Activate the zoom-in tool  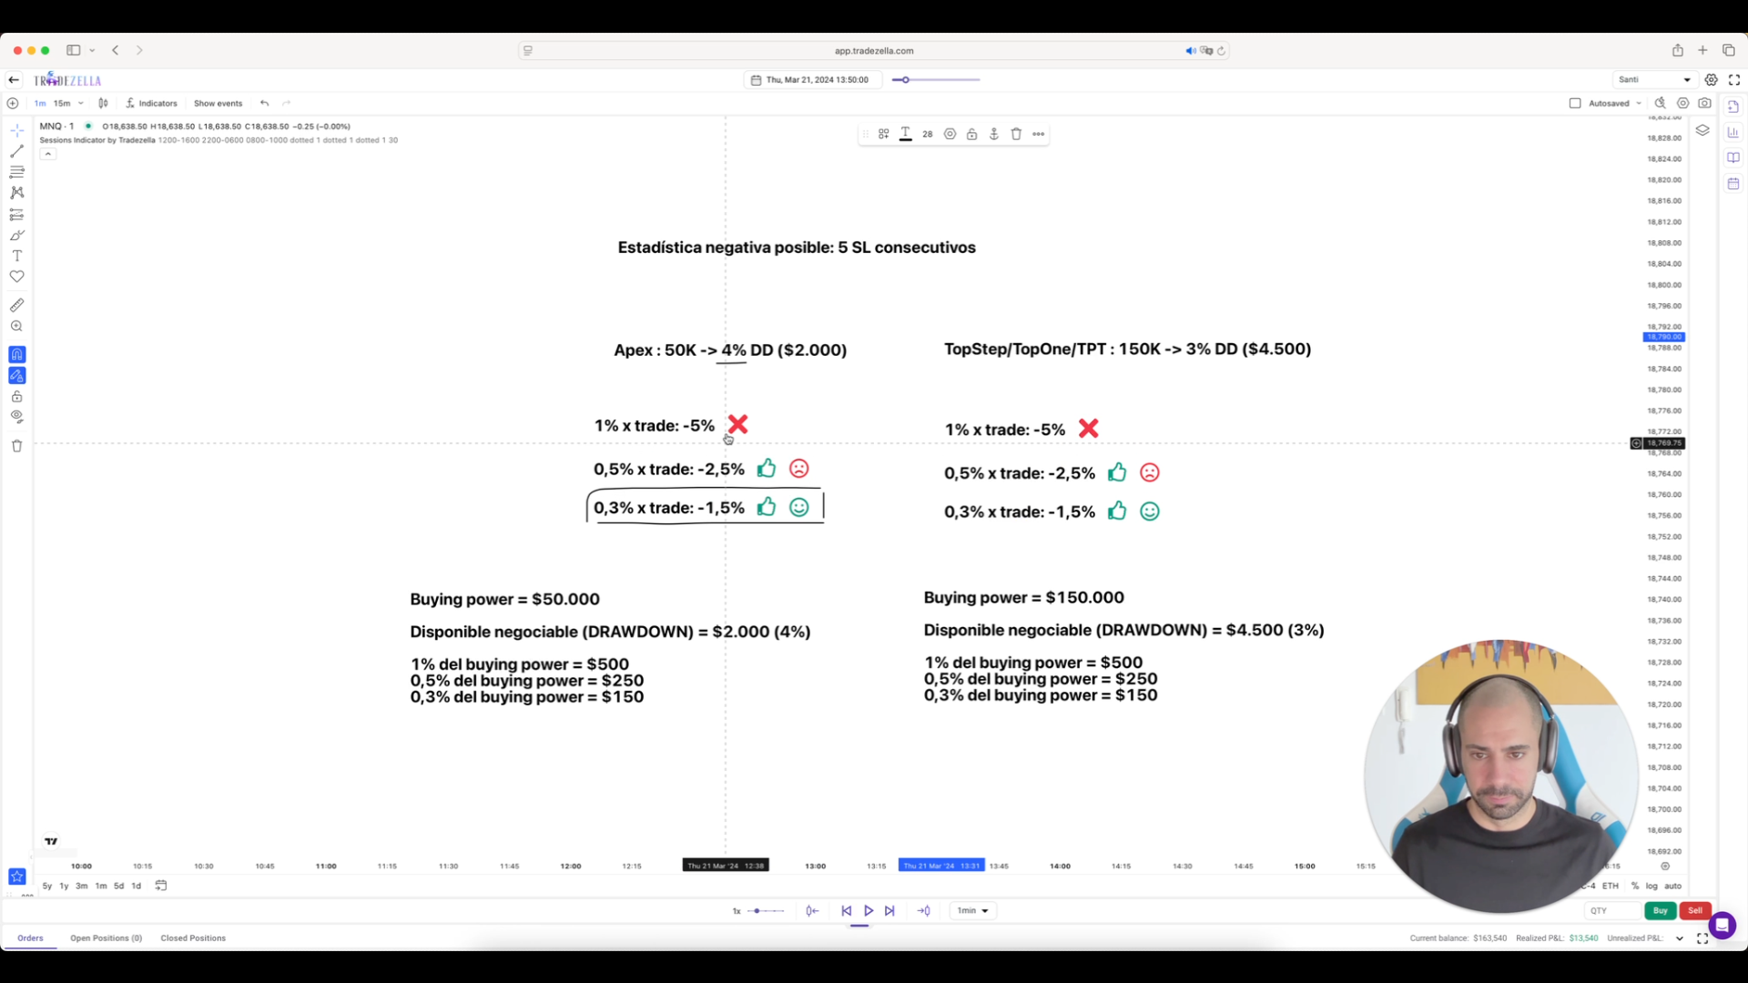[x=16, y=327]
